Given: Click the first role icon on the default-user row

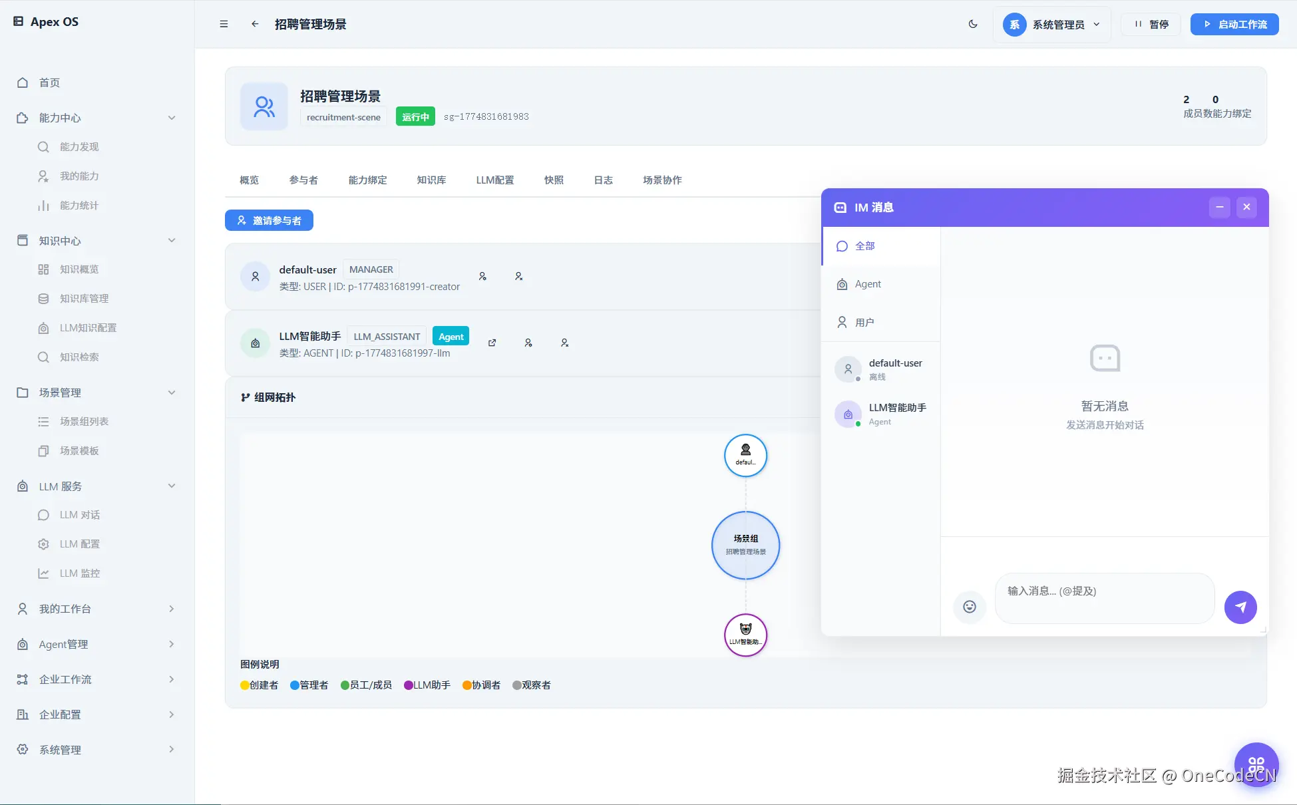Looking at the screenshot, I should [x=482, y=276].
